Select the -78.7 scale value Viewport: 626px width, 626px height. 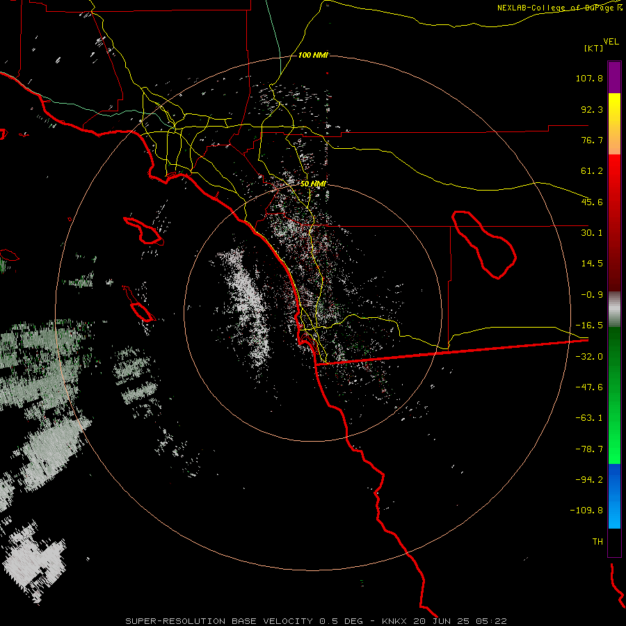coord(589,449)
